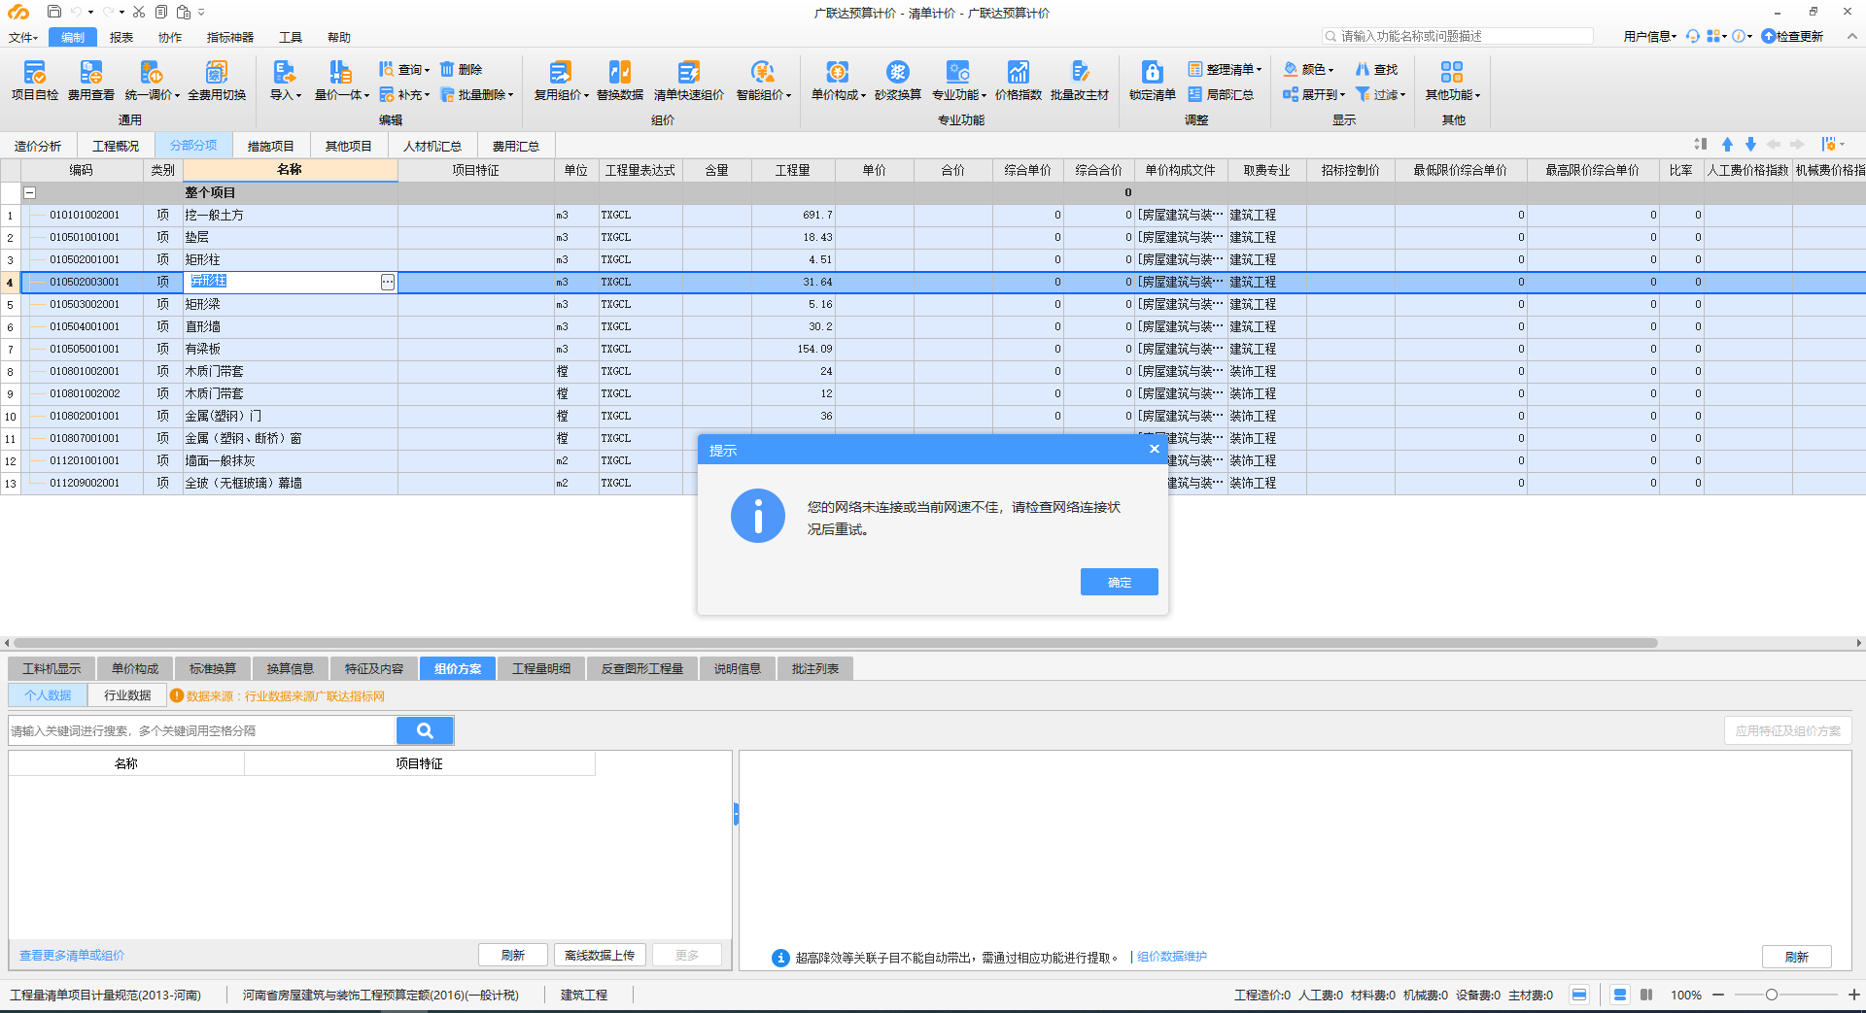The image size is (1866, 1013).
Task: Click the keyword search input field
Action: coord(202,730)
